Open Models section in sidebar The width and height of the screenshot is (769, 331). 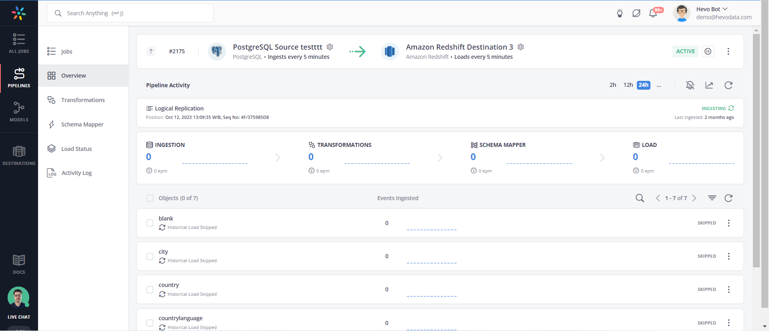(19, 111)
